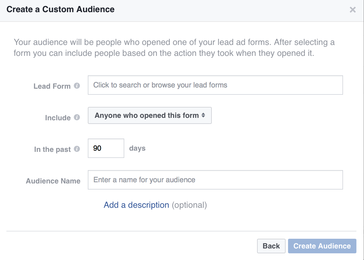This screenshot has width=364, height=260.
Task: Click the Create Audience button
Action: click(x=322, y=246)
